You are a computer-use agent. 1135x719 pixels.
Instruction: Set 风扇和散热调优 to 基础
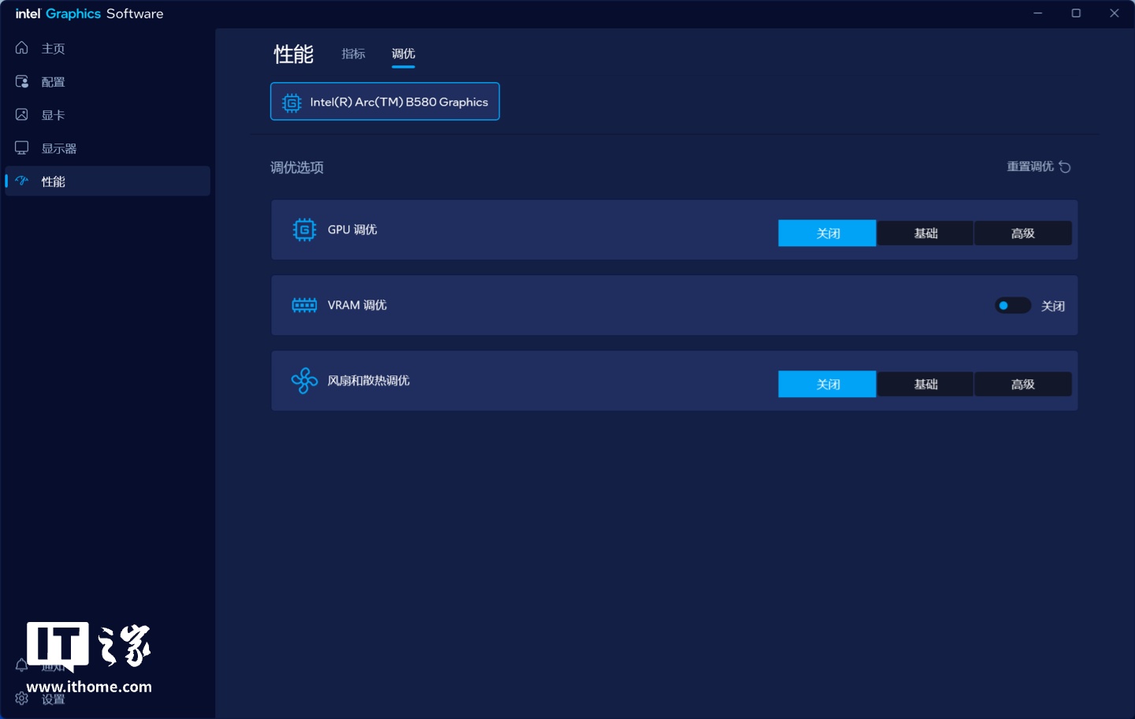[925, 384]
